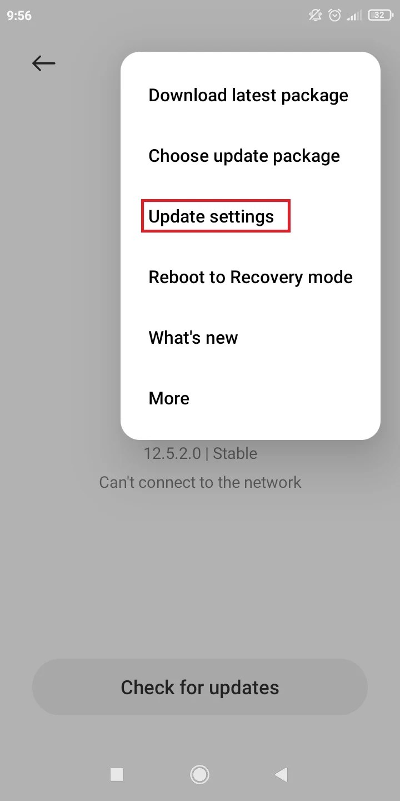The width and height of the screenshot is (400, 801).
Task: Select Choose update package
Action: pyautogui.click(x=244, y=156)
